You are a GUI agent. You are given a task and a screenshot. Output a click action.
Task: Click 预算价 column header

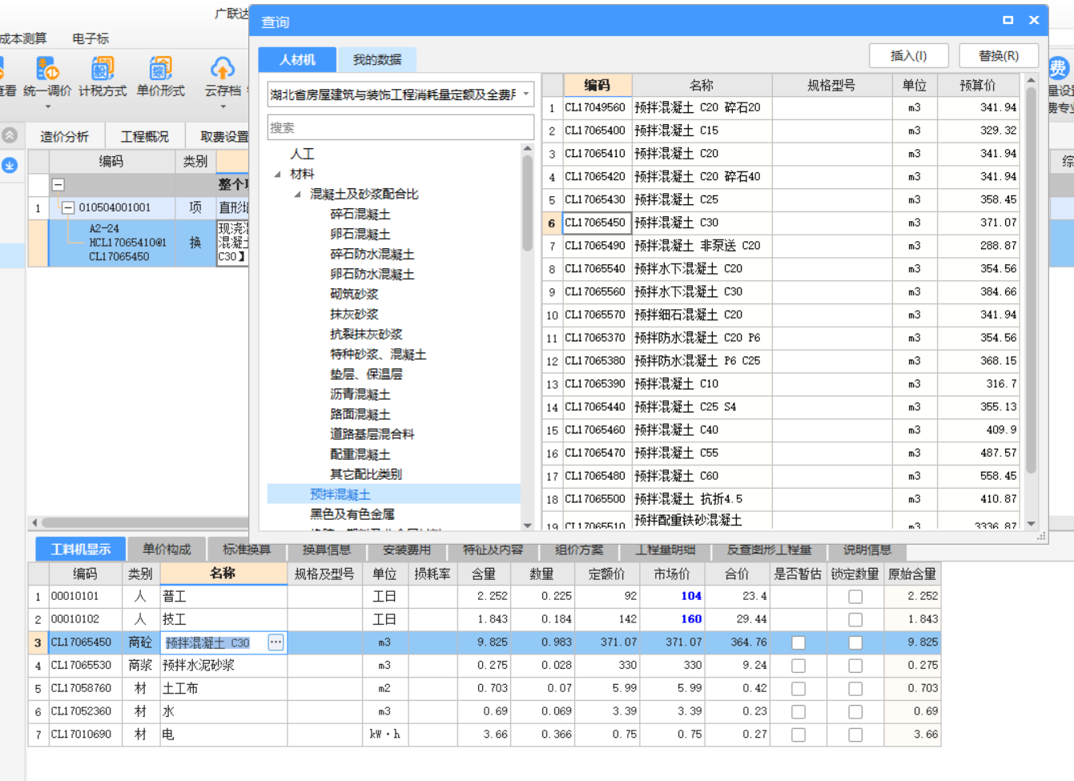(978, 85)
